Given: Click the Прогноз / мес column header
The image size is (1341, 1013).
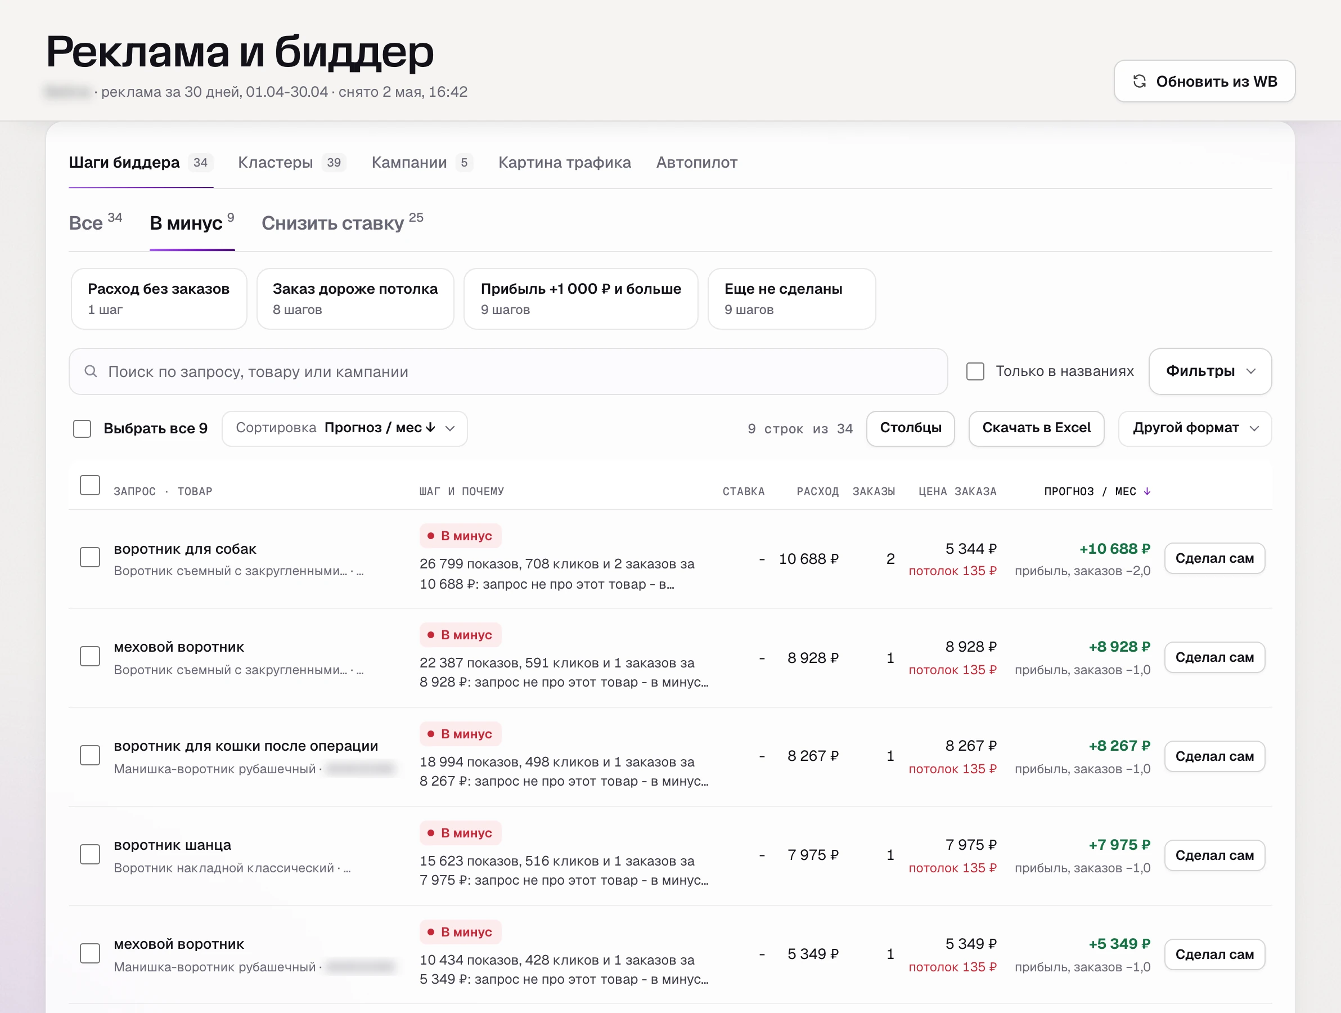Looking at the screenshot, I should coord(1097,491).
